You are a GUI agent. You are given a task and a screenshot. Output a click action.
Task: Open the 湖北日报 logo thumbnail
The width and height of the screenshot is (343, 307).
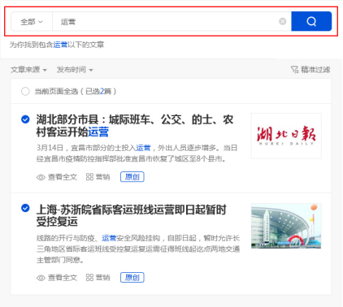click(286, 136)
